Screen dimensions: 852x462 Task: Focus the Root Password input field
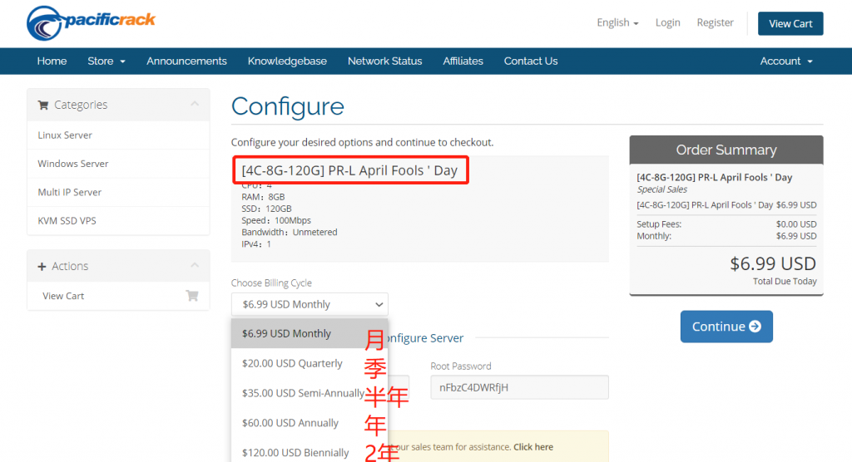[519, 387]
